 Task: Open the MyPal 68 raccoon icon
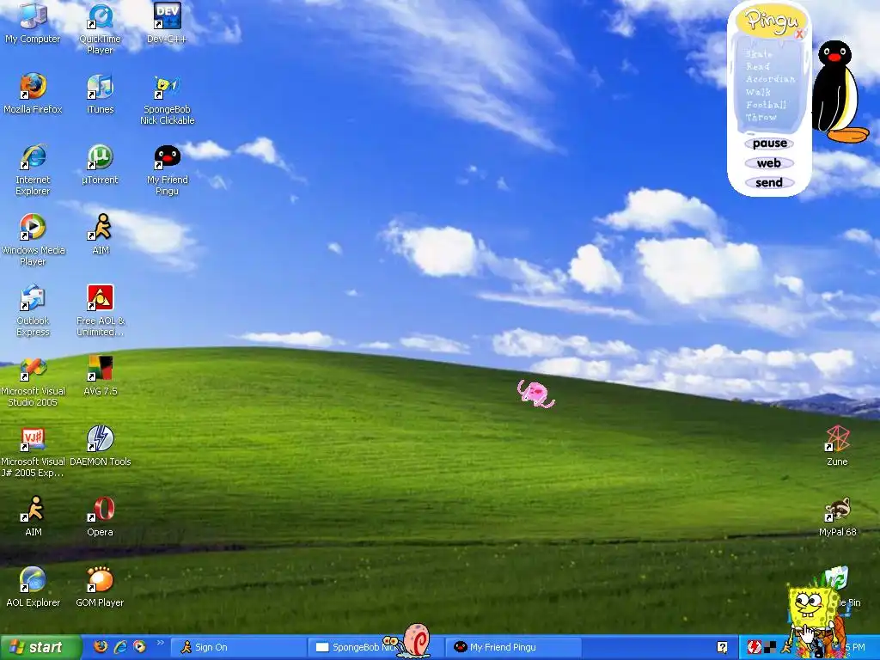837,516
